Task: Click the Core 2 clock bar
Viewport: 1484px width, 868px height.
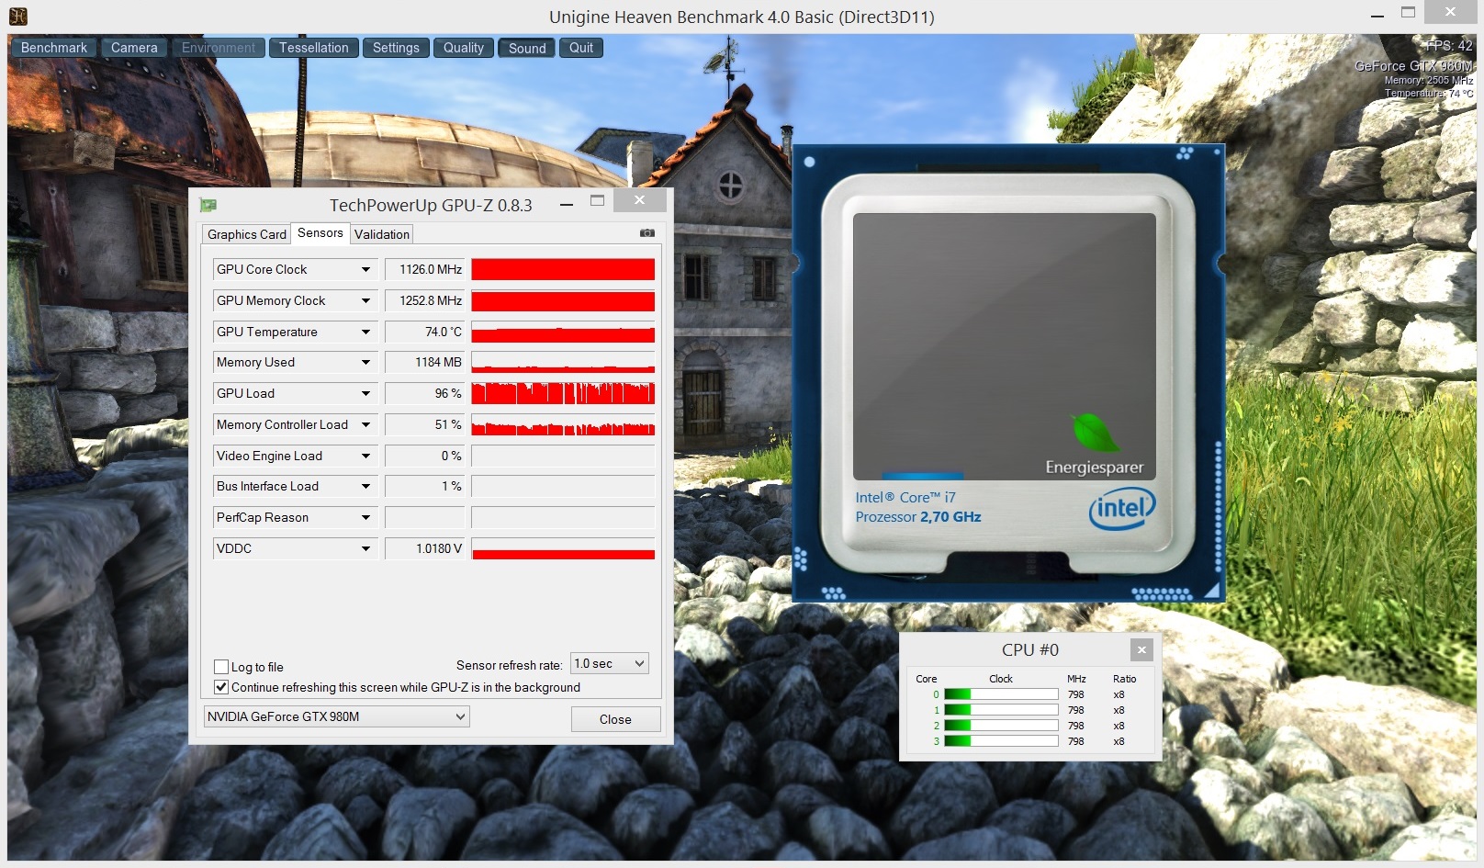Action: (x=1001, y=726)
